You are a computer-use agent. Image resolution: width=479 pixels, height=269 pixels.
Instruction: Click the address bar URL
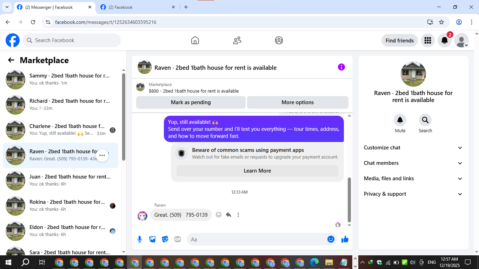[x=106, y=22]
